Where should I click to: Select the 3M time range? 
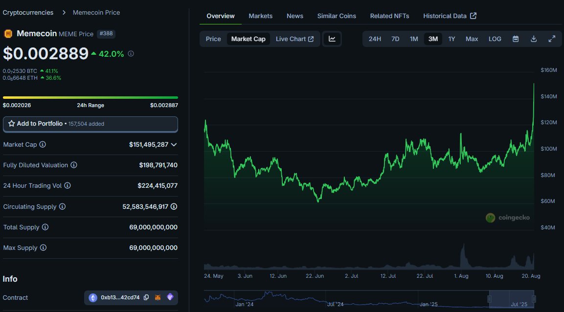point(433,39)
